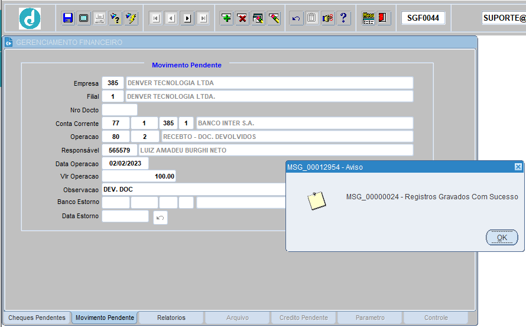
Task: Click the empty Nro Docto field
Action: [119, 110]
